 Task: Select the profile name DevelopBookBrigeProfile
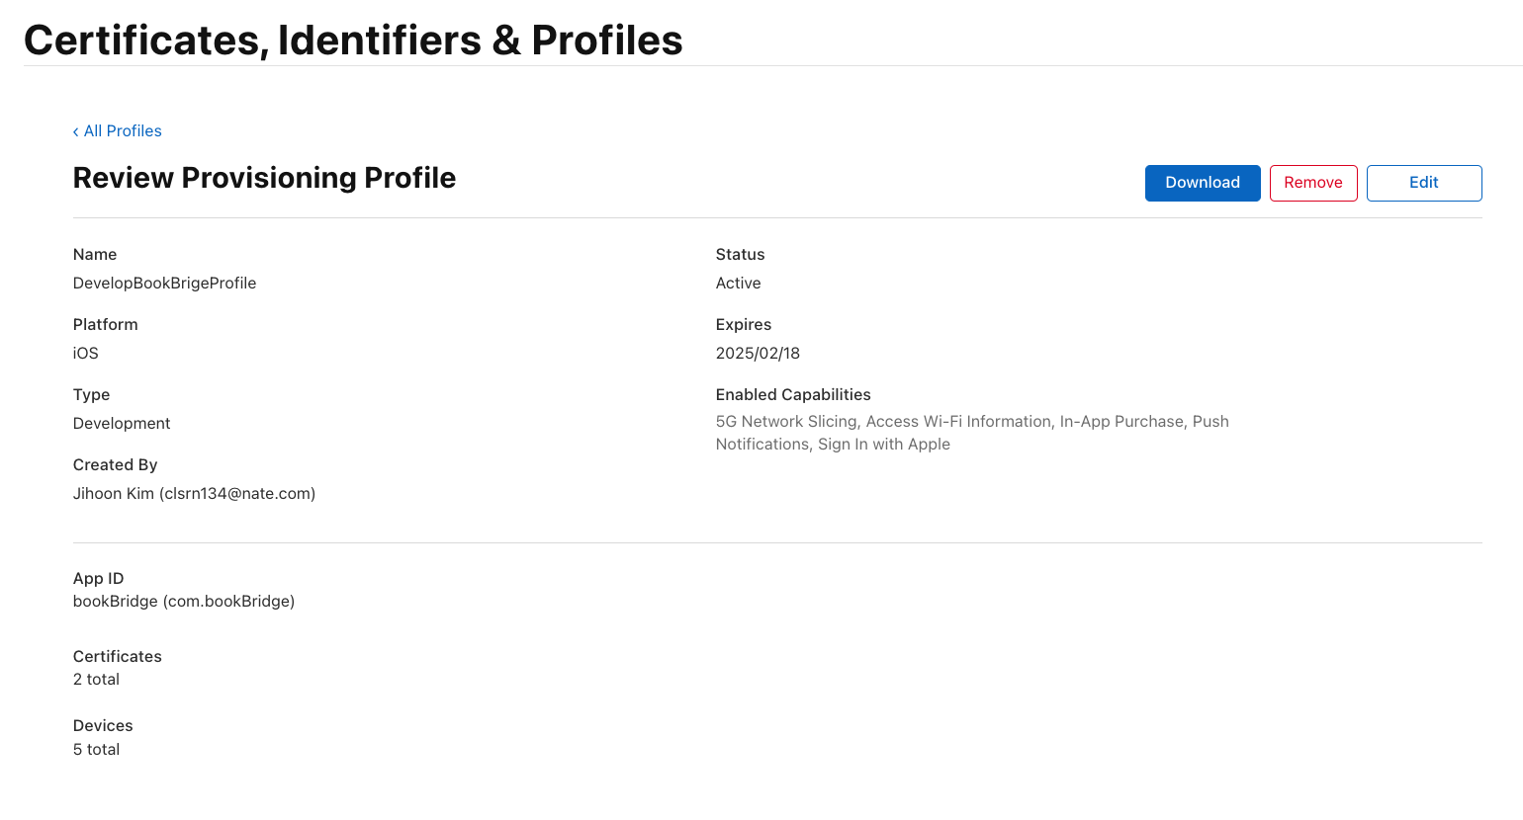[x=164, y=284]
